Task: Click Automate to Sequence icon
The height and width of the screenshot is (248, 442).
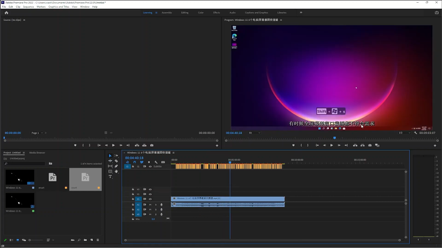Action: coord(73,240)
